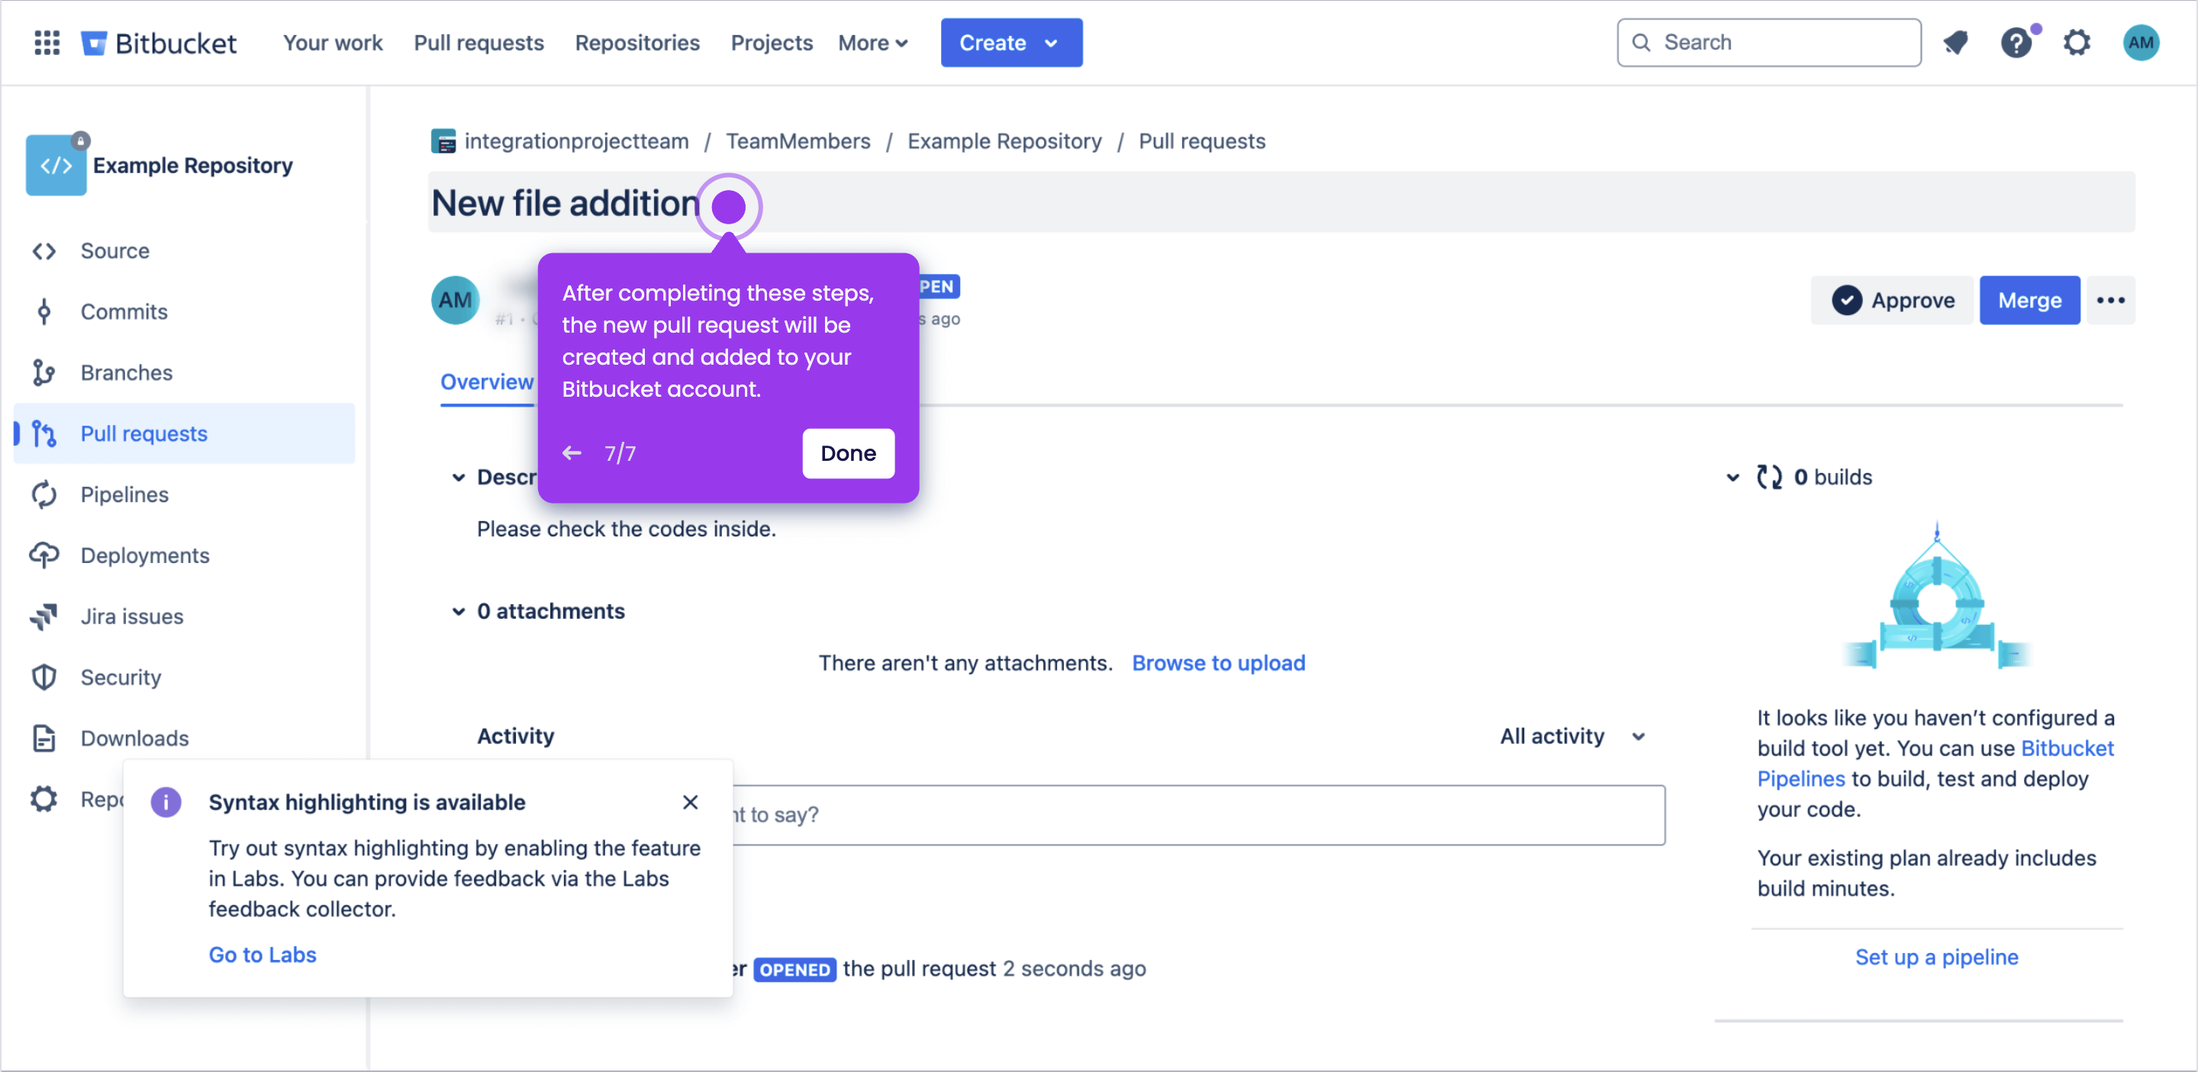This screenshot has height=1072, width=2198.
Task: Click the AM author avatar
Action: coord(456,300)
